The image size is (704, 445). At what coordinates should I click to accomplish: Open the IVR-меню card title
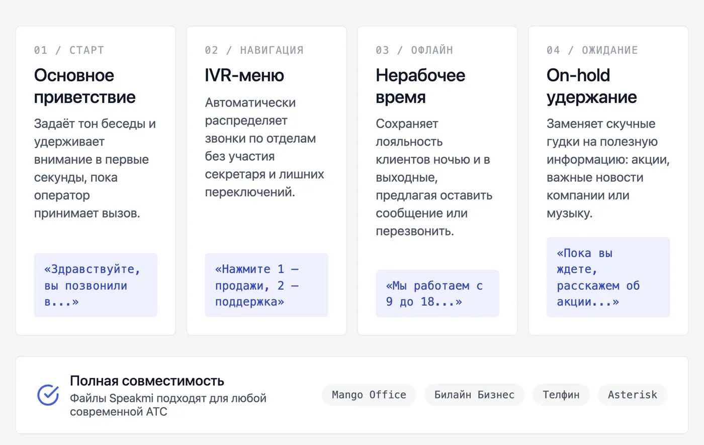244,75
